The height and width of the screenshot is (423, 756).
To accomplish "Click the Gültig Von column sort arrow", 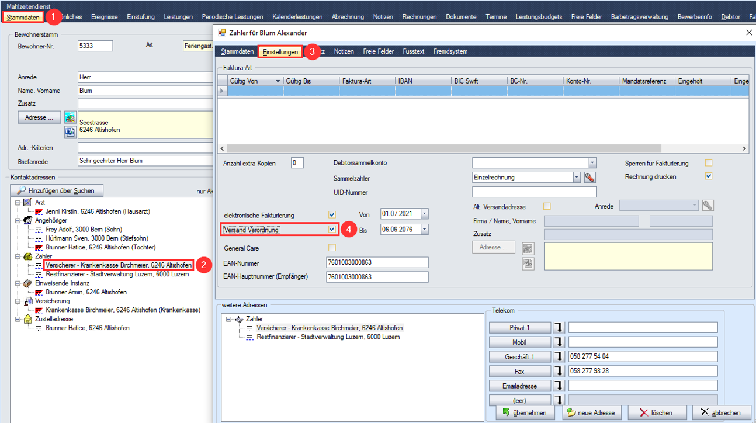I will pyautogui.click(x=278, y=81).
